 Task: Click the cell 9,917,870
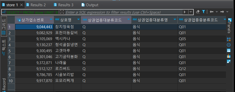[34, 81]
